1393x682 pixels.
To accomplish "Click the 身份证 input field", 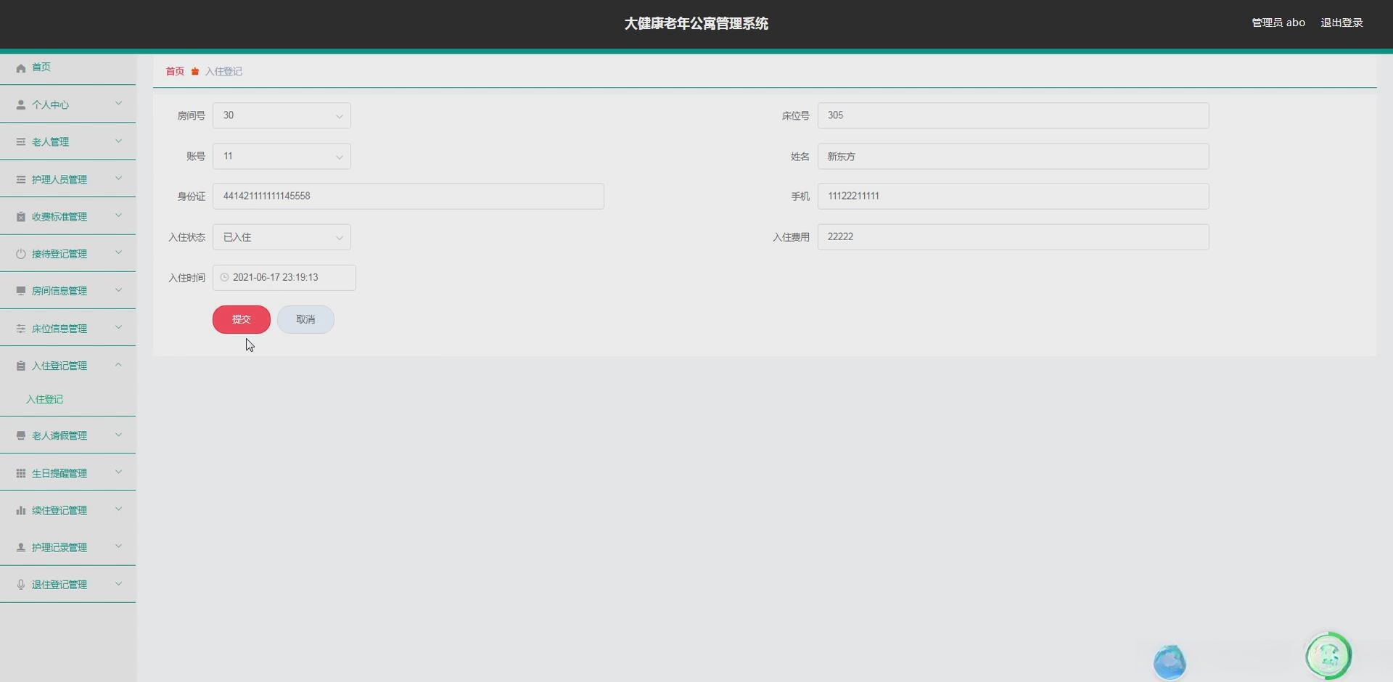I will (x=408, y=197).
